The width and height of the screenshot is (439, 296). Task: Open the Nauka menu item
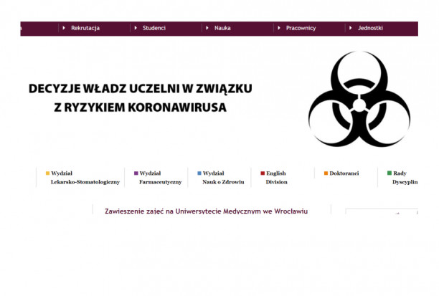[x=222, y=28]
